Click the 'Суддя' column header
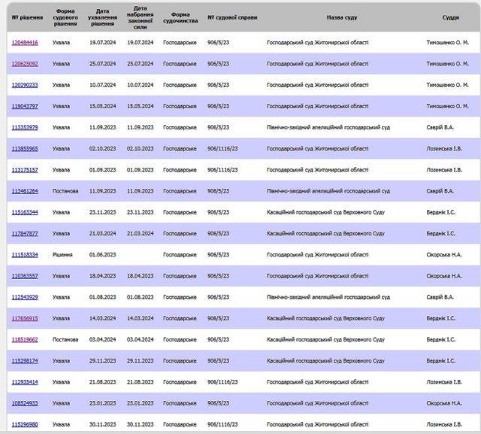 pyautogui.click(x=450, y=17)
